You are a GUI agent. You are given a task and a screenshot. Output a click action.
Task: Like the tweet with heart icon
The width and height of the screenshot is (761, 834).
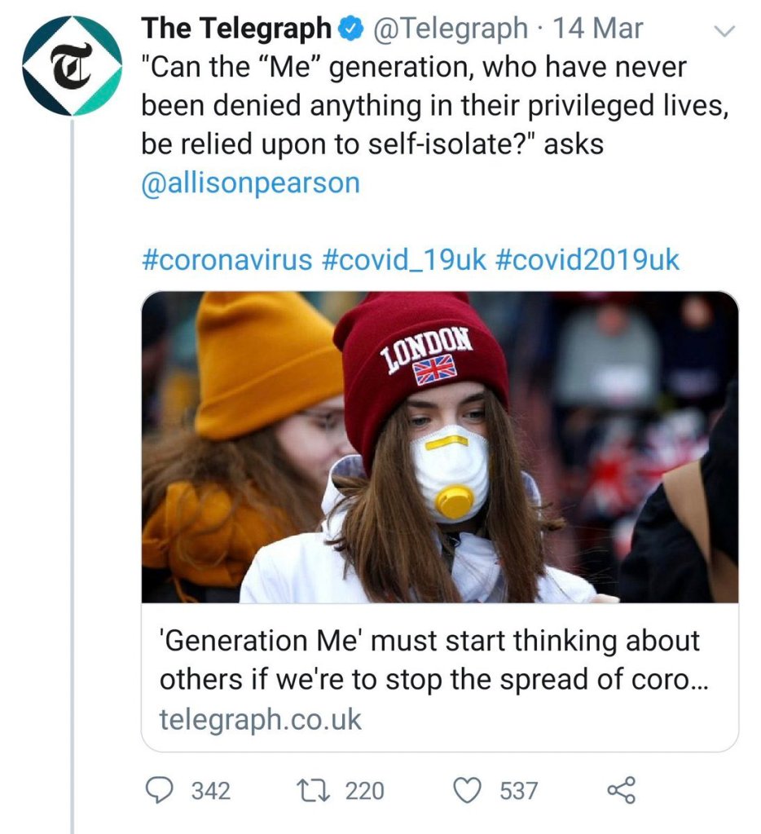click(x=467, y=789)
